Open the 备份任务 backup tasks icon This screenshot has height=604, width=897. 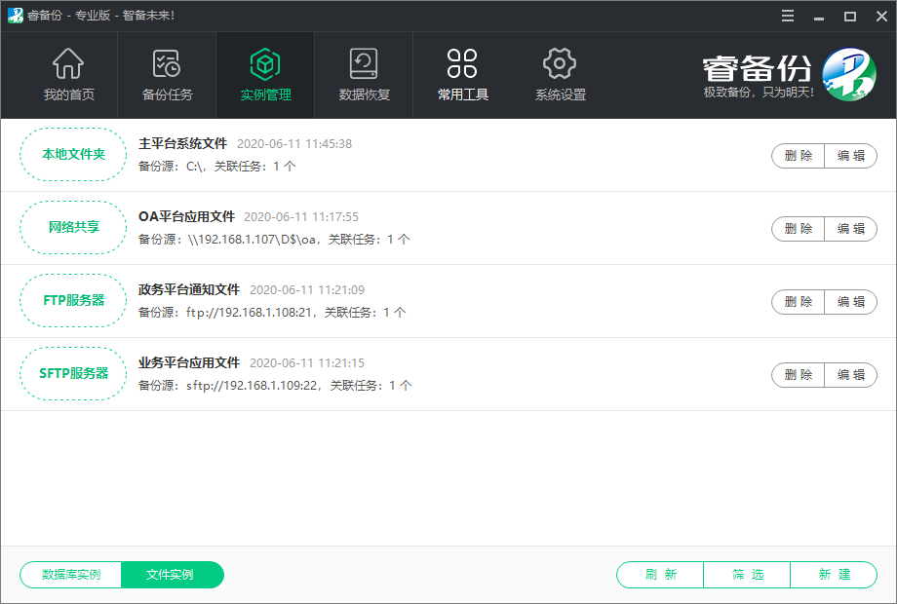(x=167, y=65)
